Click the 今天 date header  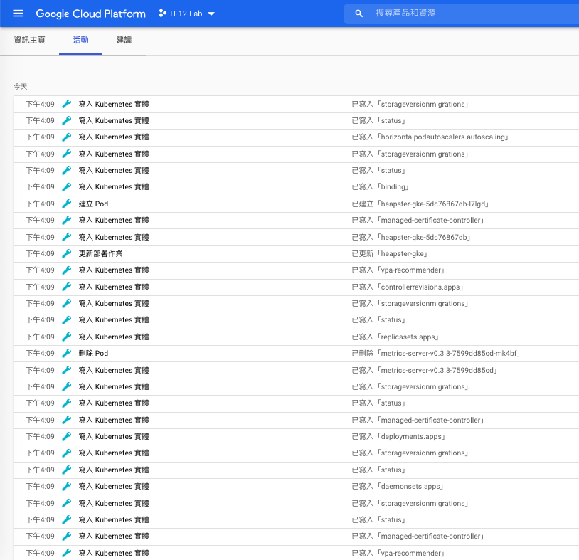click(x=21, y=86)
